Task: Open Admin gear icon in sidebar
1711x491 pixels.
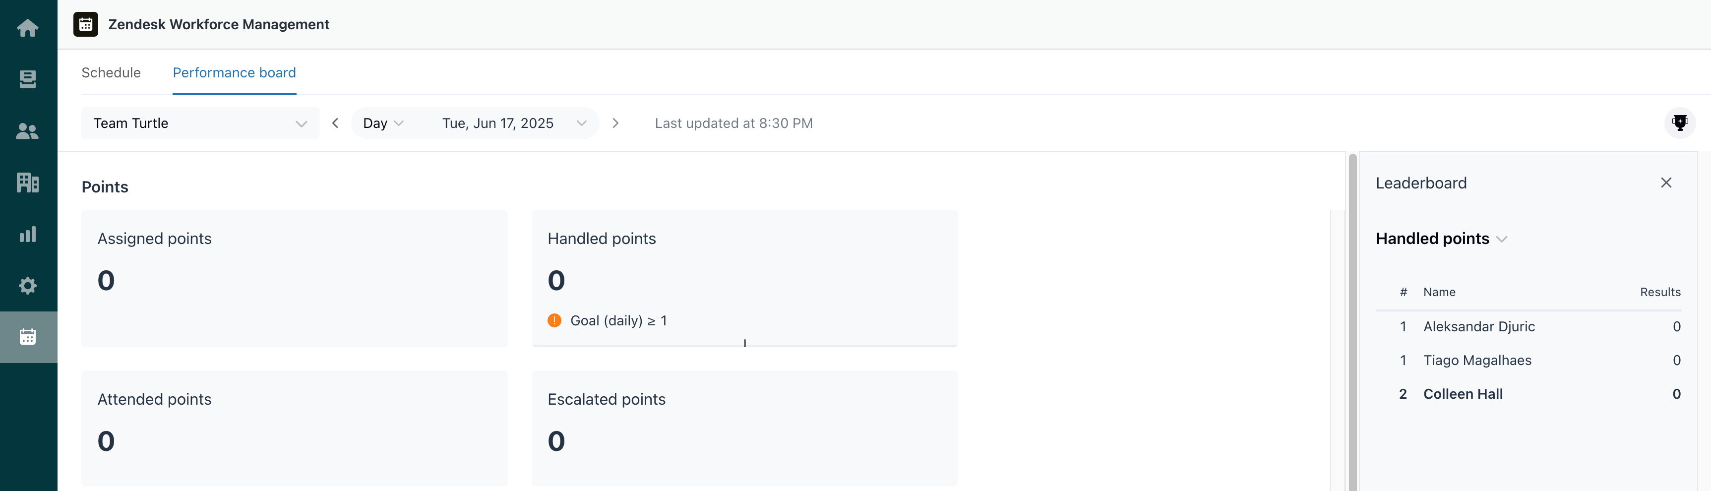Action: (28, 286)
